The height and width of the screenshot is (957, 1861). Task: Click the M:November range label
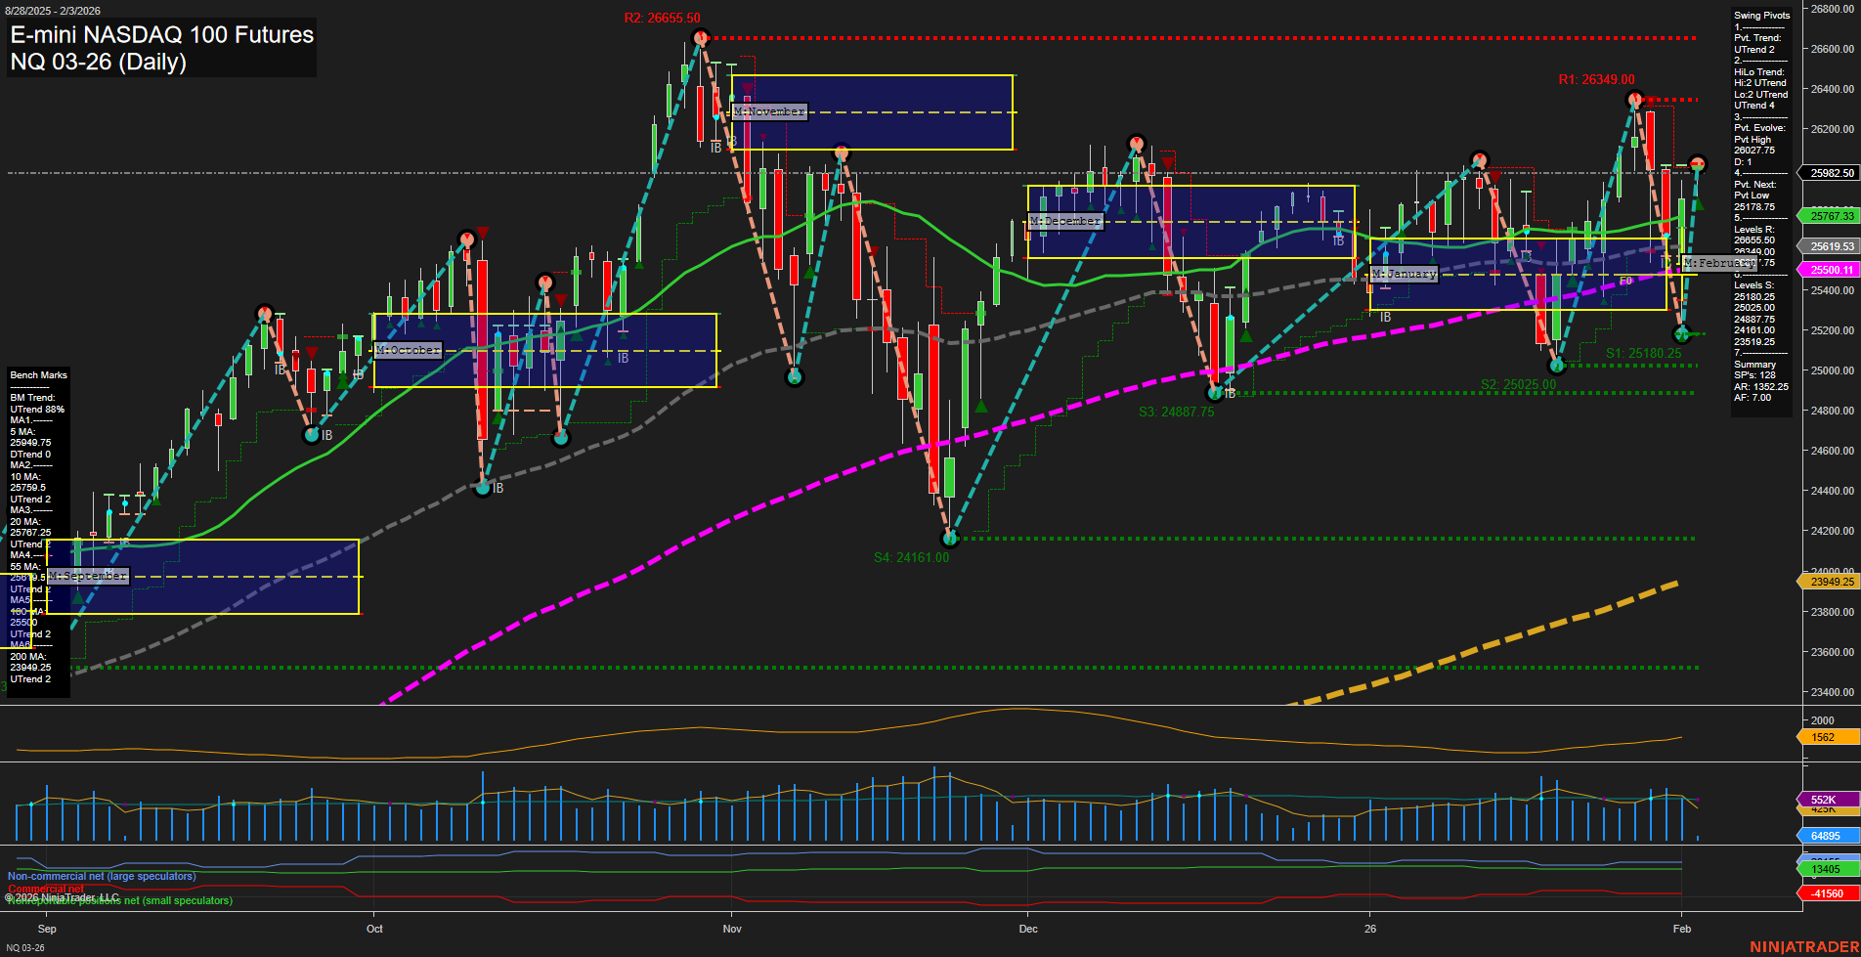pos(770,112)
